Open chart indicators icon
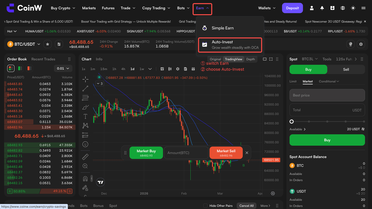372x209 pixels. (162, 69)
